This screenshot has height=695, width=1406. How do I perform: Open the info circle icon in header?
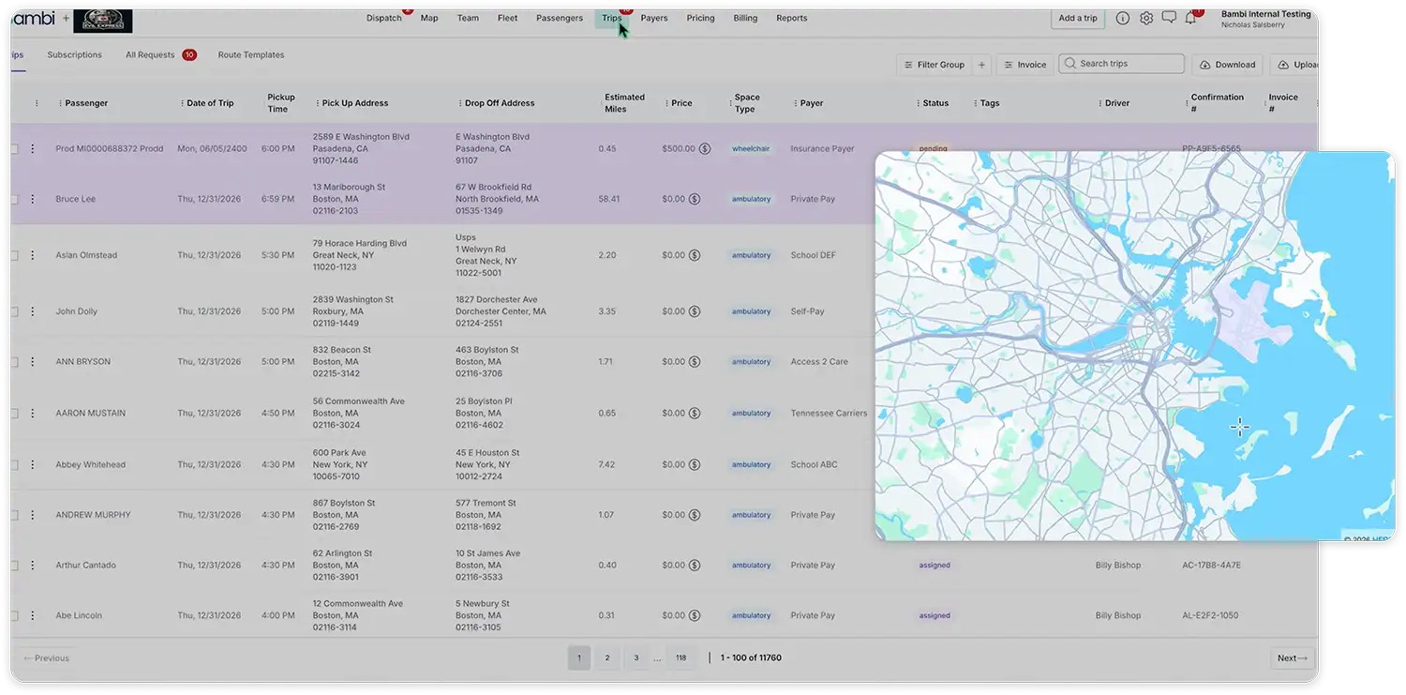1122,18
